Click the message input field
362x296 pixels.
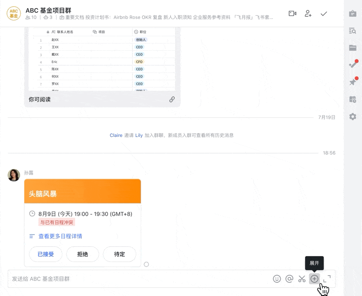136,279
